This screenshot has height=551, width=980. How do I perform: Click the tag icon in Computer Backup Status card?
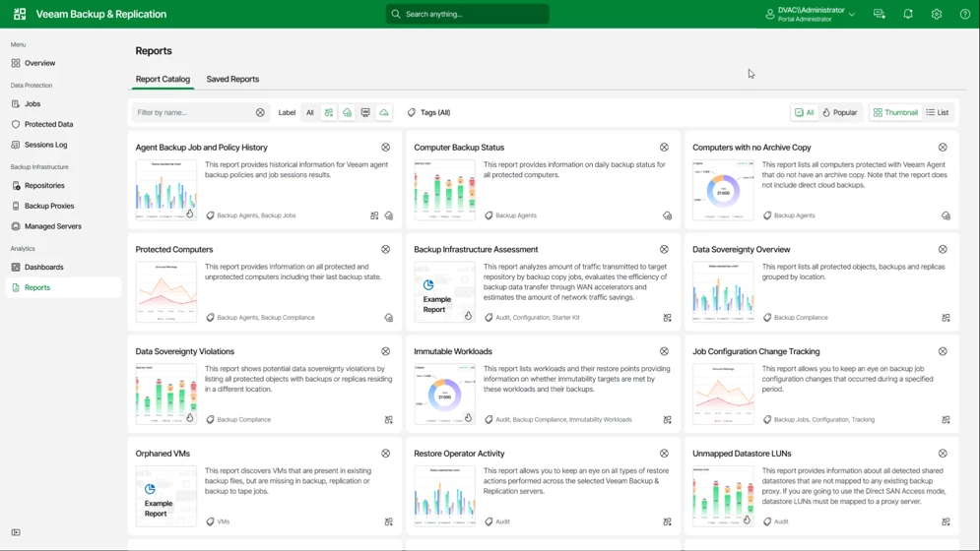(x=489, y=215)
